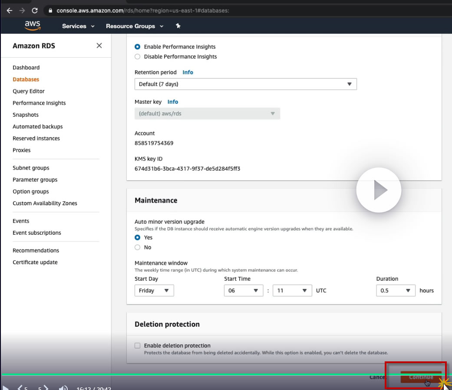
Task: Click the Cancel button
Action: (x=377, y=377)
